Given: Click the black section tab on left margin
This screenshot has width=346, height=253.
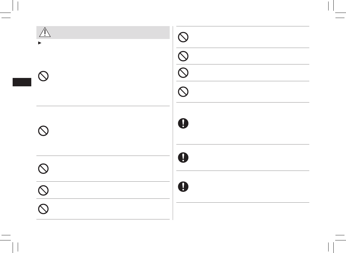Looking at the screenshot, I should click(22, 82).
